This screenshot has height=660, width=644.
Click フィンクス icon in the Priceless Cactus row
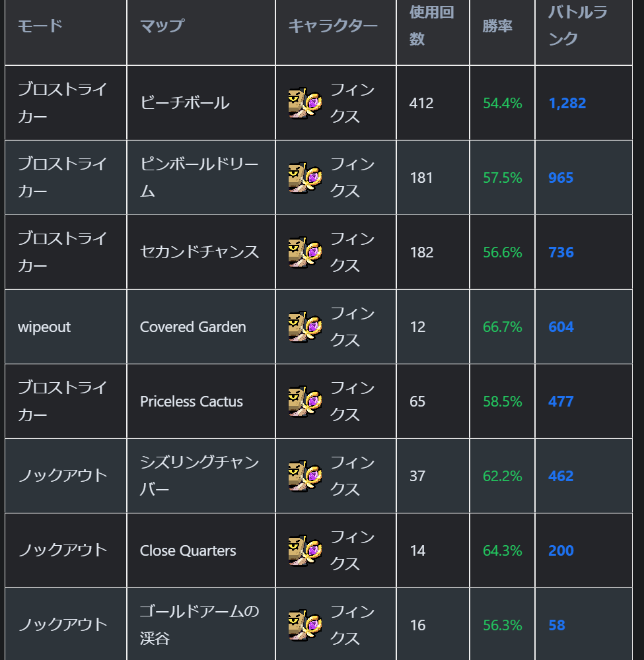coord(305,401)
